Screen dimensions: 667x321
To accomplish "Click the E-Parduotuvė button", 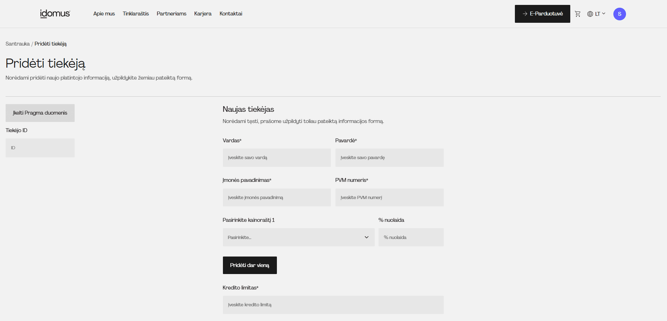I will tap(542, 14).
